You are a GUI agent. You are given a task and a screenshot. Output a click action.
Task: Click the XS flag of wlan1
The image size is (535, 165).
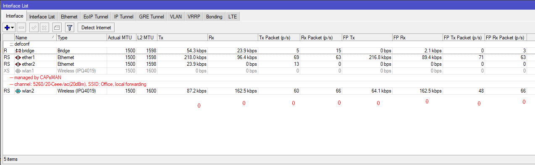click(x=7, y=71)
